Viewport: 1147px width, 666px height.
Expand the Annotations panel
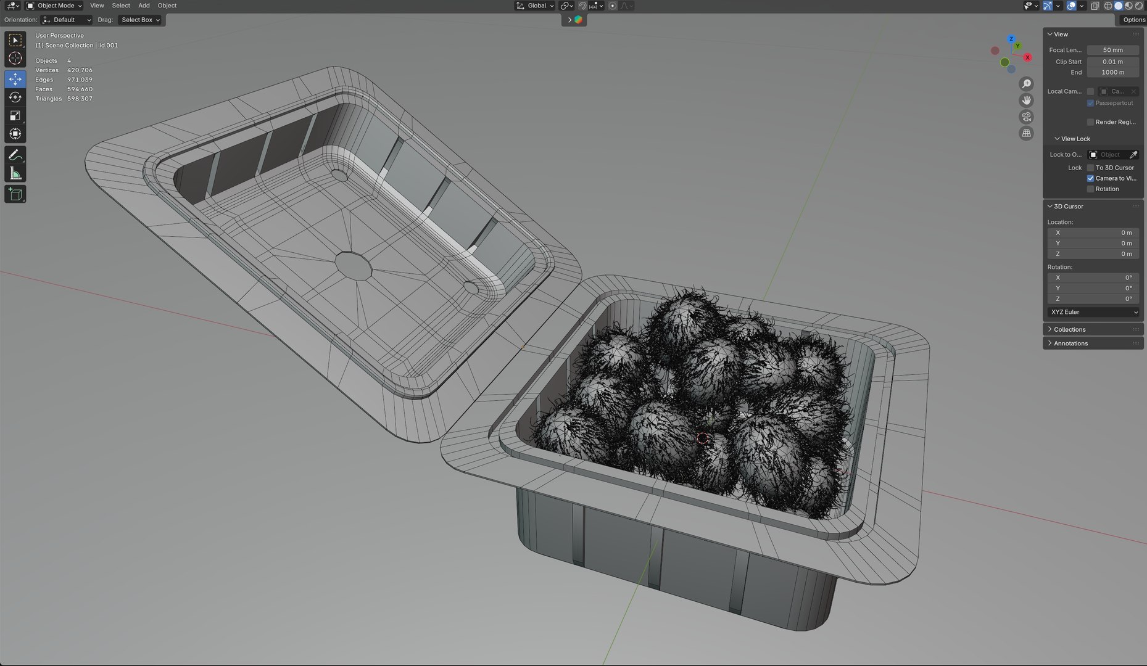(1093, 343)
